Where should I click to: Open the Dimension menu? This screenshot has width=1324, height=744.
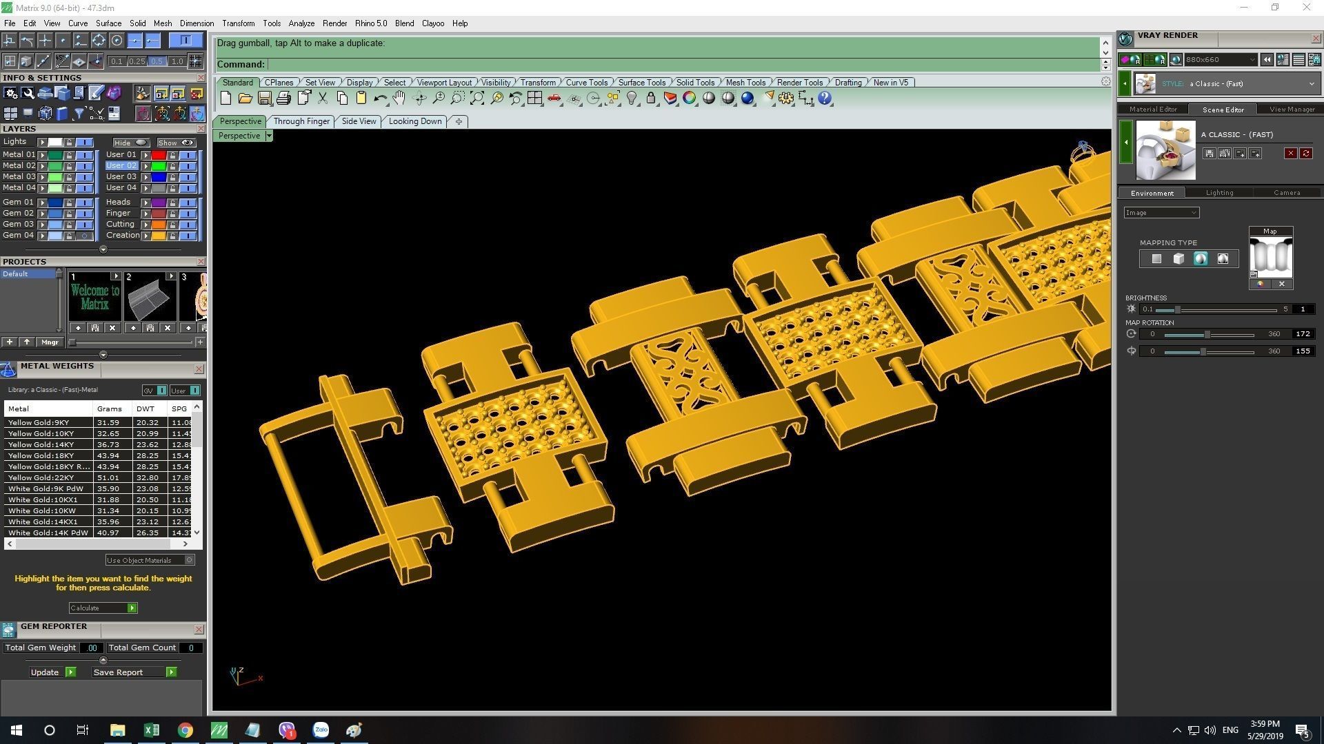point(197,23)
